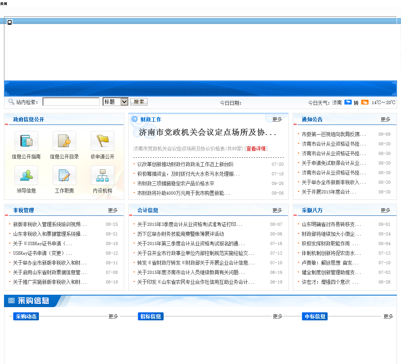Open 卢贵敏：解放思想 奋发... article
Screen dimensions: 401x364
pos(330,263)
